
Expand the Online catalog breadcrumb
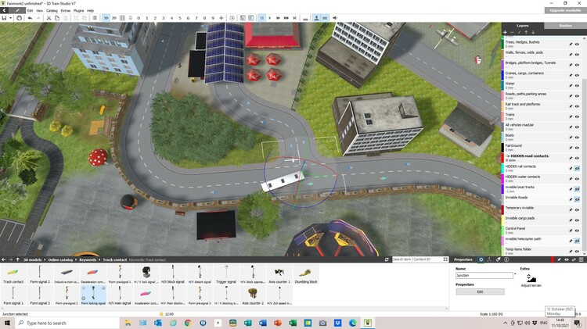62,259
